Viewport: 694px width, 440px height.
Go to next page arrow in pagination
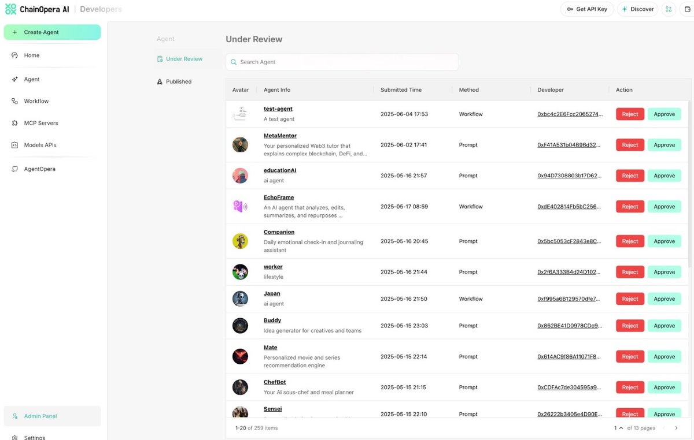click(677, 428)
